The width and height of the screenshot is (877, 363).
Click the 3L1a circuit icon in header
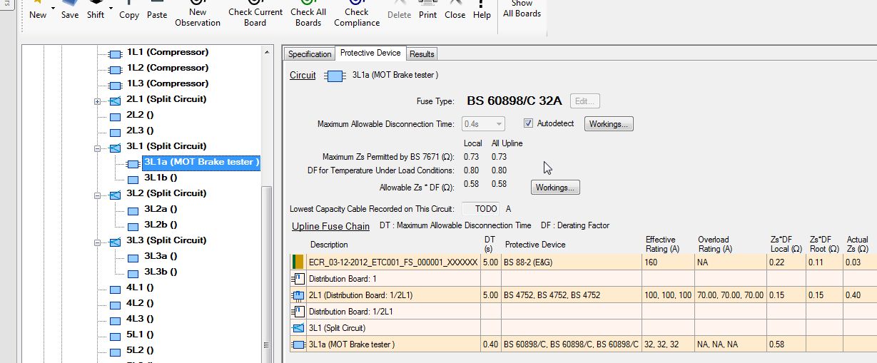coord(335,76)
